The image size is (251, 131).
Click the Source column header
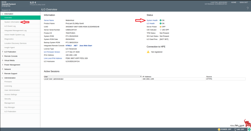226,77
